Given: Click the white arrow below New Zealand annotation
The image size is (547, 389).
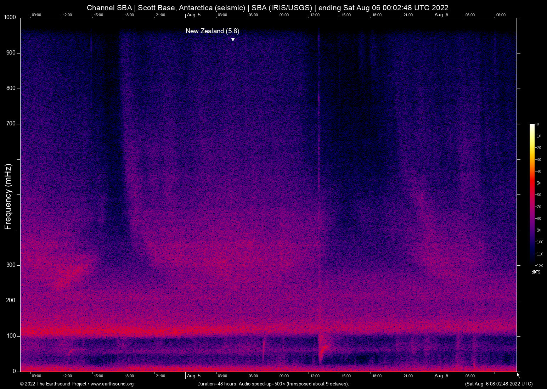Looking at the screenshot, I should pos(233,38).
